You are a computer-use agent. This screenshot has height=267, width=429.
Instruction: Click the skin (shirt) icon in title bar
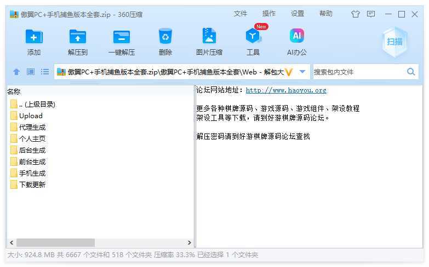point(356,14)
